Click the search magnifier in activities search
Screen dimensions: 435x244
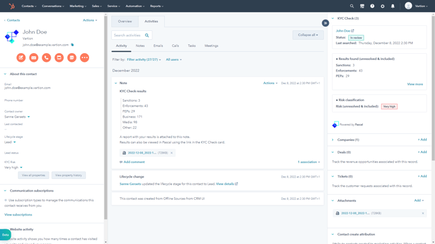(147, 35)
